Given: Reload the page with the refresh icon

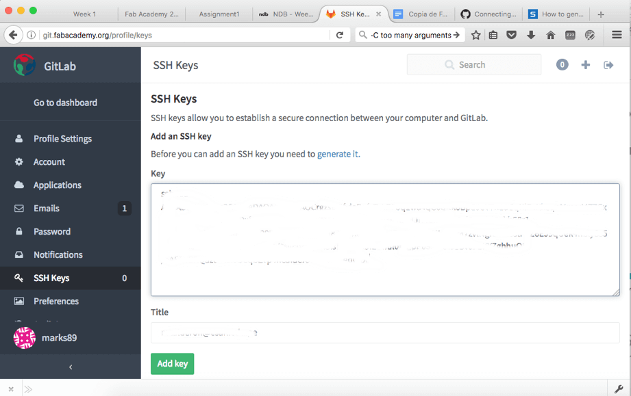Looking at the screenshot, I should point(340,35).
